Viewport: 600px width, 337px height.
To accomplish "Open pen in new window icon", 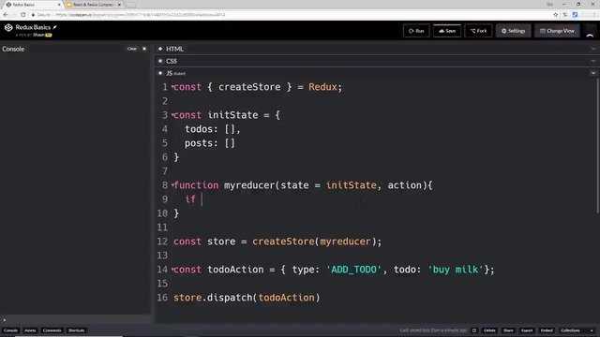I will pos(474,330).
